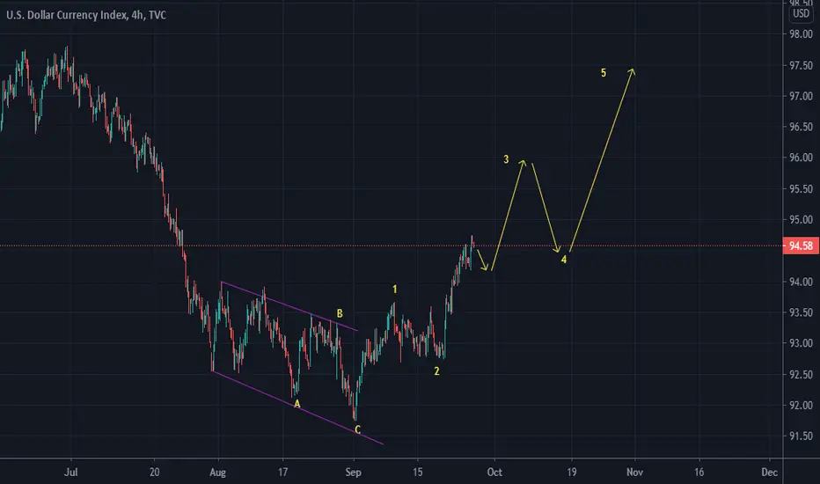820x484 pixels.
Task: Click the 17 date label on time axis
Action: [x=283, y=472]
